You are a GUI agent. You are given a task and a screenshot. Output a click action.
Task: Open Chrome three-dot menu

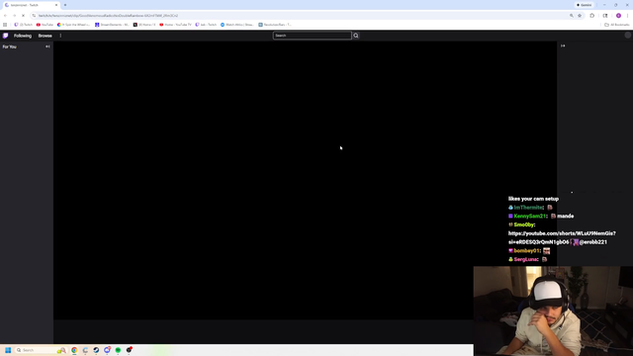pyautogui.click(x=627, y=16)
